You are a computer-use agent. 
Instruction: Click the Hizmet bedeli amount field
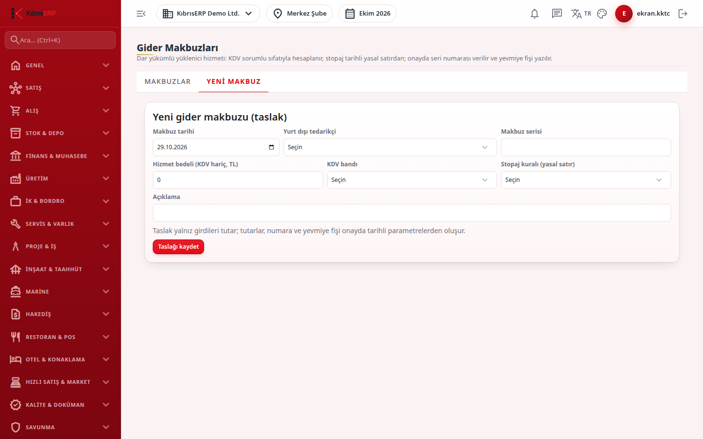[x=238, y=180]
